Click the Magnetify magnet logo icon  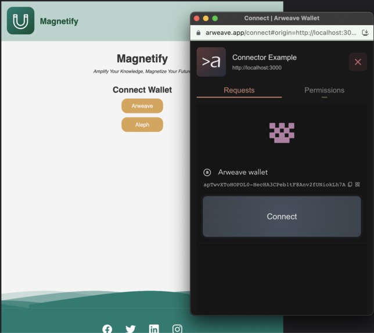point(20,20)
